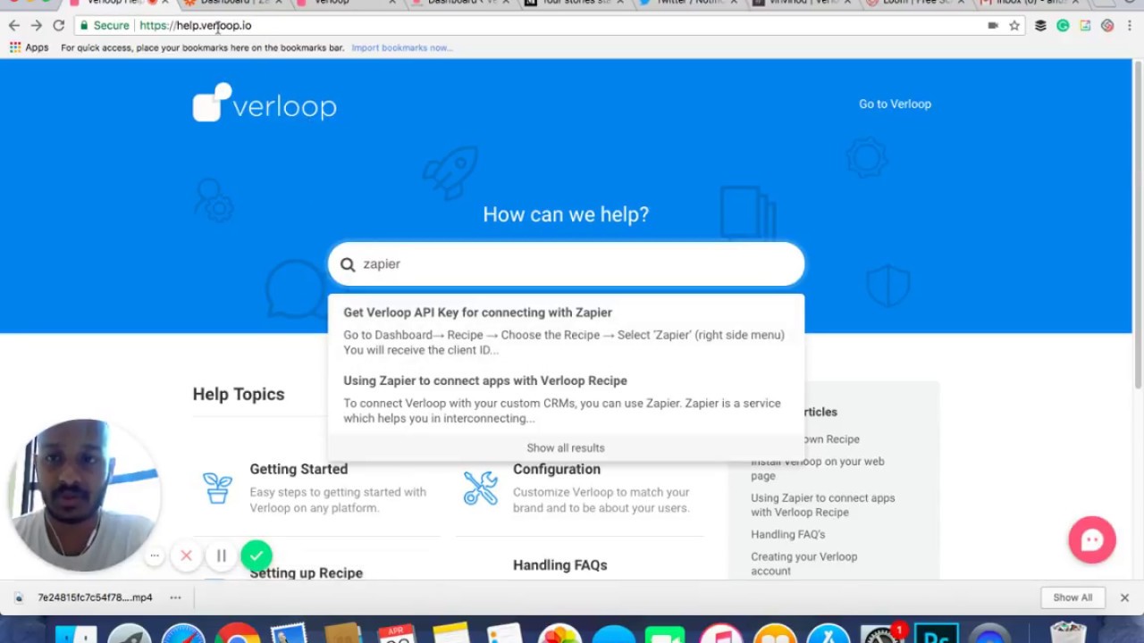Screen dimensions: 1144x643
Task: Click the round webcam preview bubble
Action: [83, 495]
